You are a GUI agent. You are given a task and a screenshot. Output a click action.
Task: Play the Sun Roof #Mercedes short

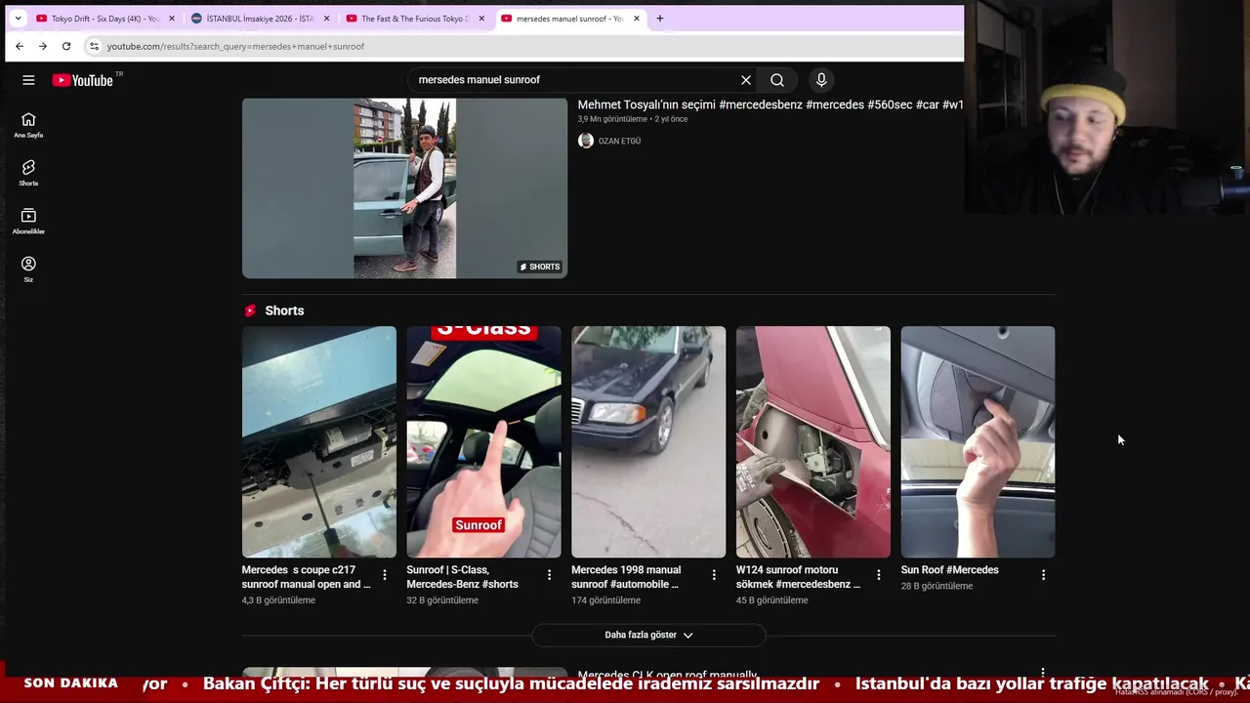978,441
